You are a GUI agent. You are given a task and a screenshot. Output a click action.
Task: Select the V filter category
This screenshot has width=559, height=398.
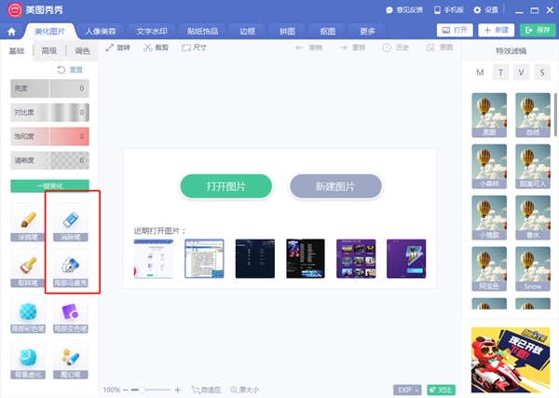pos(521,73)
